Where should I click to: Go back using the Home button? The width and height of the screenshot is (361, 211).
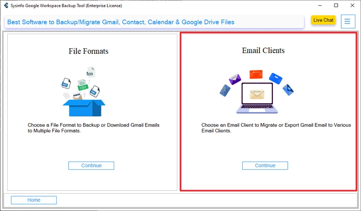pyautogui.click(x=34, y=200)
